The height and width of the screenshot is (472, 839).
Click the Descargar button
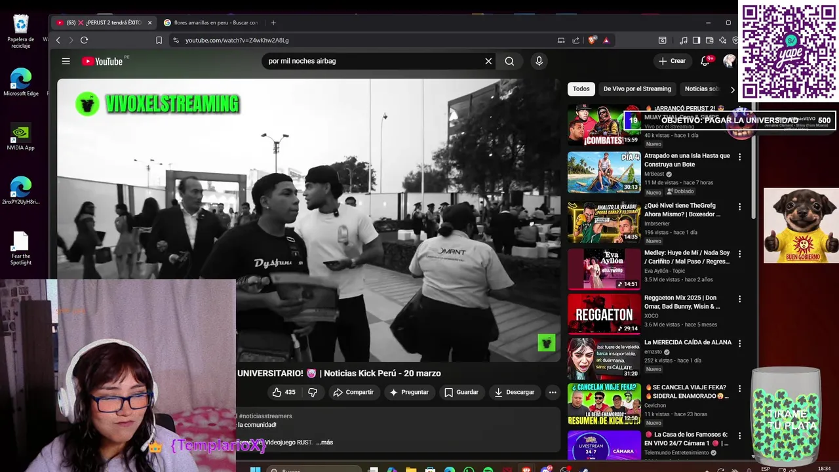click(514, 392)
